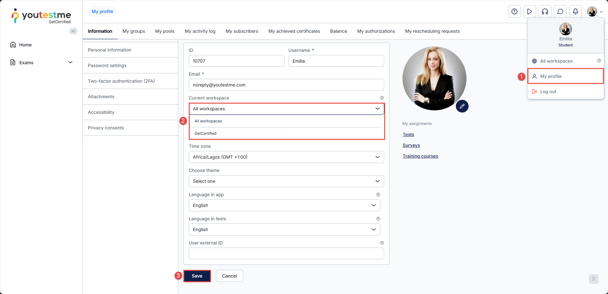Click the User external ID field
The height and width of the screenshot is (294, 608).
(286, 254)
